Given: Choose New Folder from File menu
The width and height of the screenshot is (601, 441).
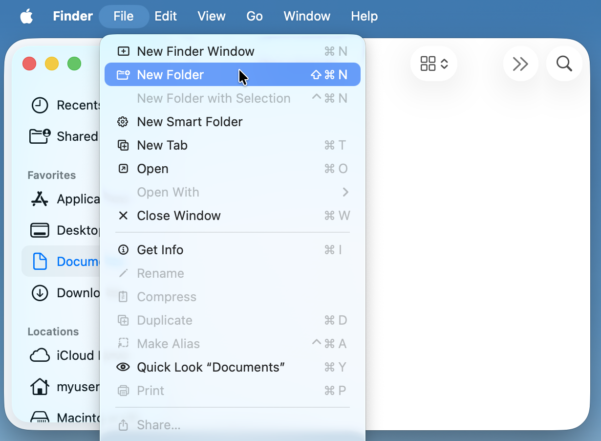Looking at the screenshot, I should coord(233,75).
